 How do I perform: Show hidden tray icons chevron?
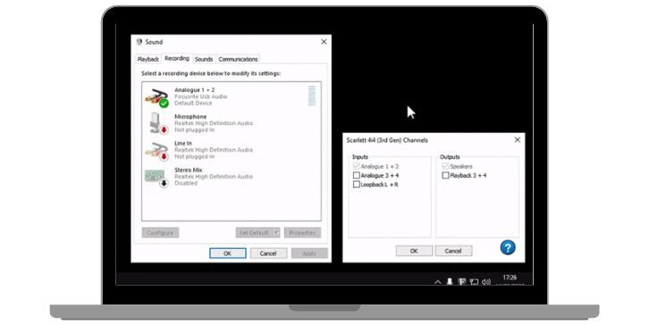[x=437, y=282]
